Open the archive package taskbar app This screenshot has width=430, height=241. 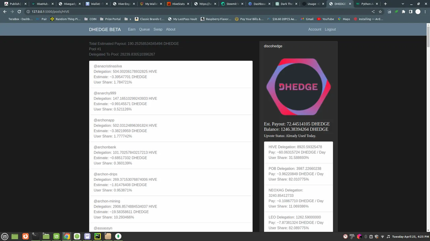tap(108, 236)
